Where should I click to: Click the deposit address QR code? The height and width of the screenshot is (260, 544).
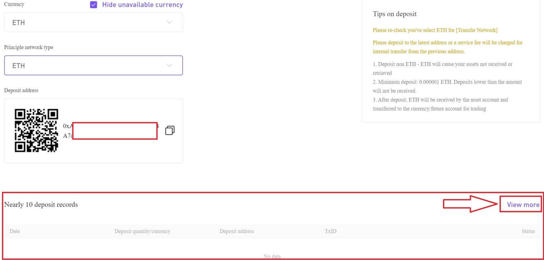point(36,130)
